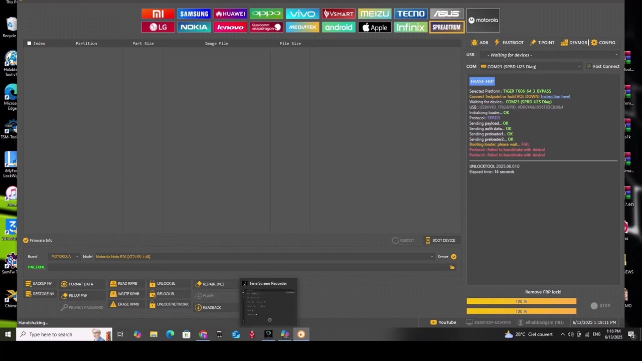Image resolution: width=642 pixels, height=361 pixels.
Task: Click the Fine Screen Recorder preview thumbnail
Action: coord(269,306)
